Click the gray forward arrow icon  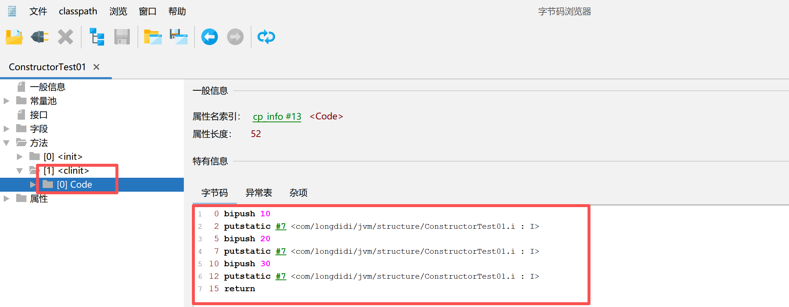tap(235, 37)
